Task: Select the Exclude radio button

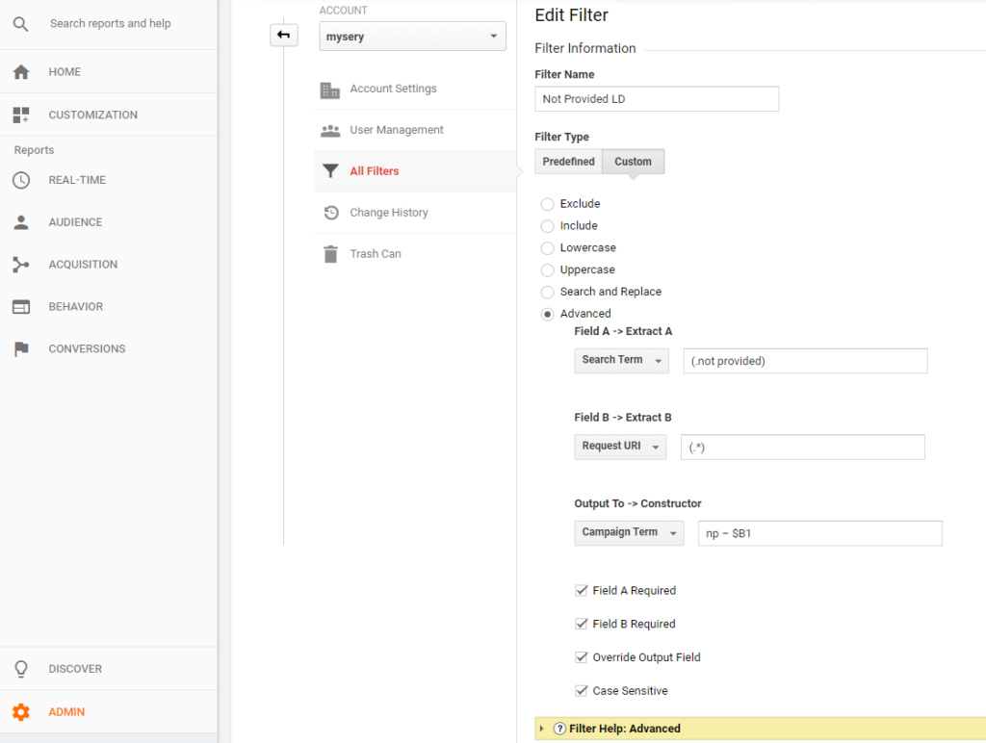Action: point(548,204)
